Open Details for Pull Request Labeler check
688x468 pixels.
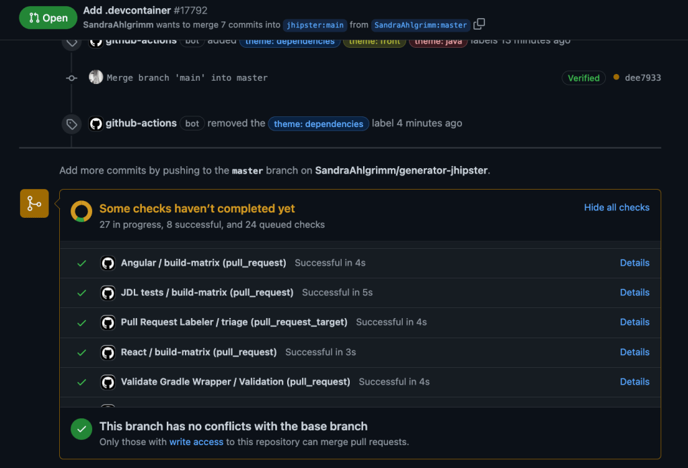634,322
